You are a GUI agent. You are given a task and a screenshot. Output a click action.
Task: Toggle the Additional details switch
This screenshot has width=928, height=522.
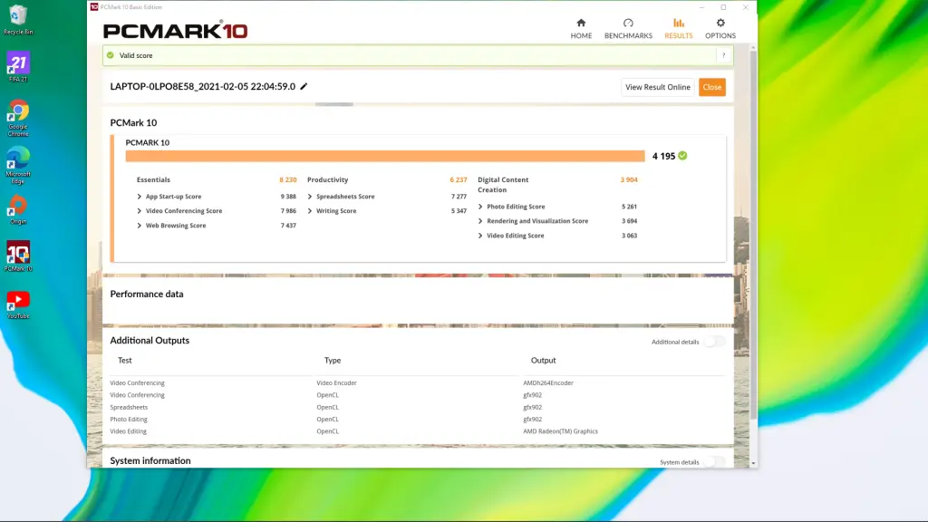pos(714,342)
